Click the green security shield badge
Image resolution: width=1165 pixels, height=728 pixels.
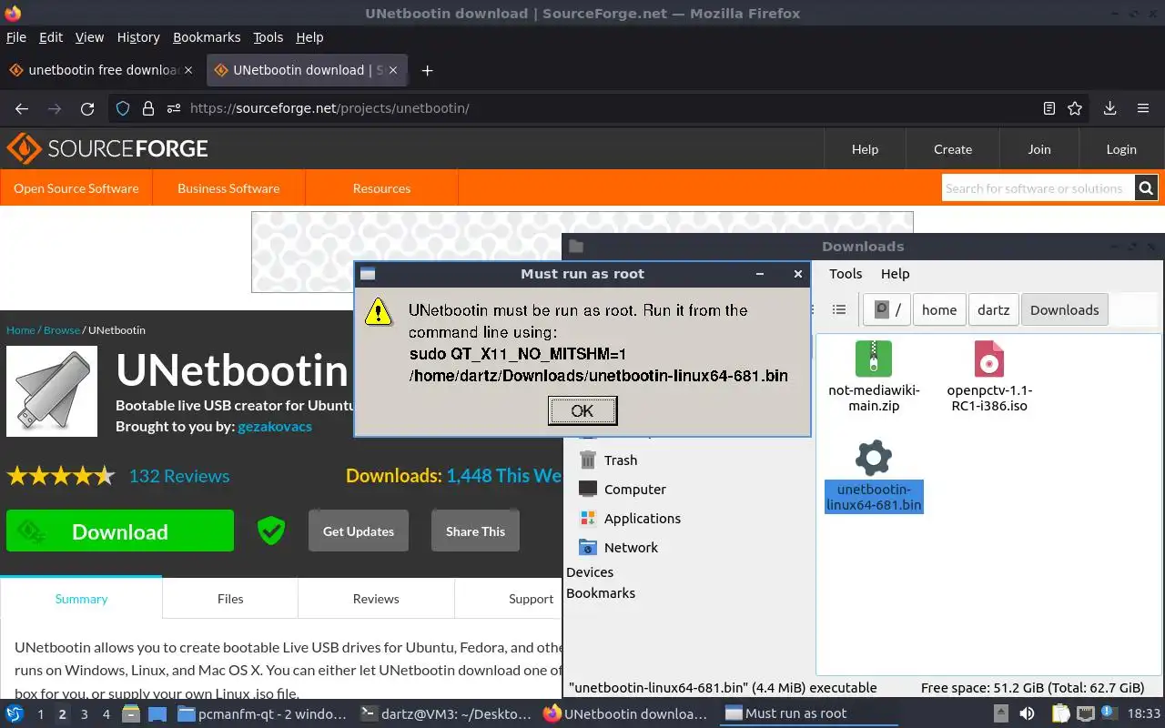pos(271,531)
